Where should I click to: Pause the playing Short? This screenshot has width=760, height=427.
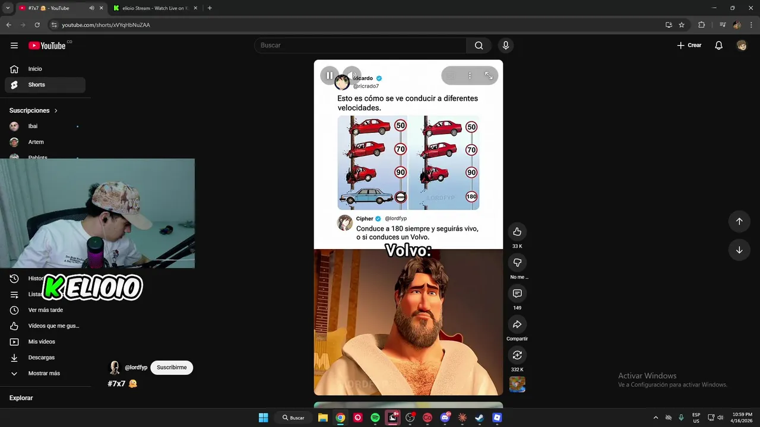(x=330, y=75)
